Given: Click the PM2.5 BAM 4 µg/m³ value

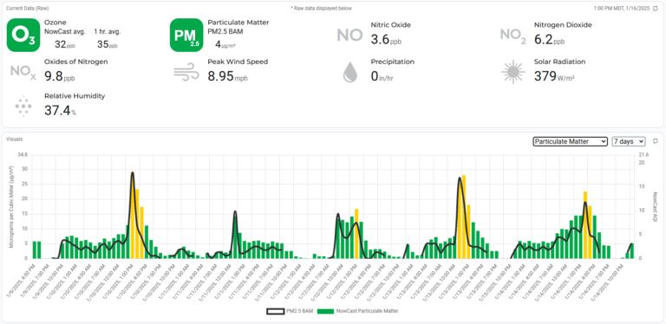Looking at the screenshot, I should (225, 43).
